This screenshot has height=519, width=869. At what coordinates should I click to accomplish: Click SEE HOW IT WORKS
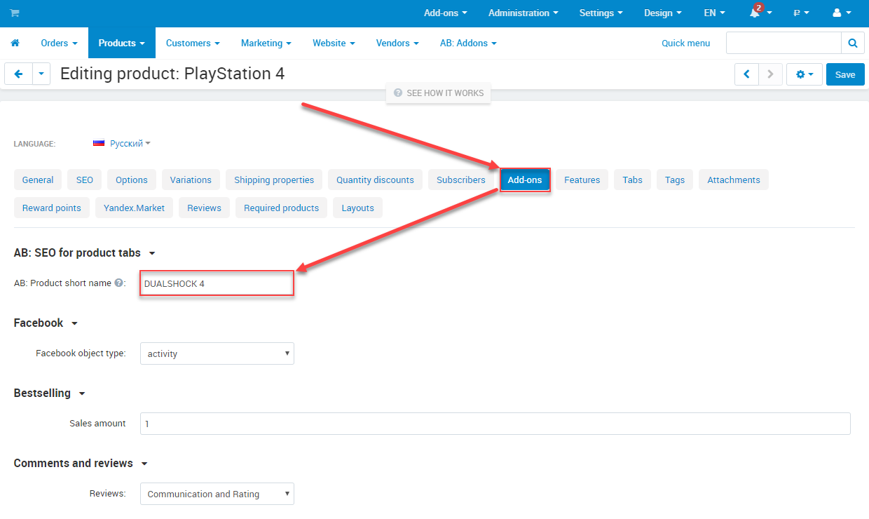point(438,93)
